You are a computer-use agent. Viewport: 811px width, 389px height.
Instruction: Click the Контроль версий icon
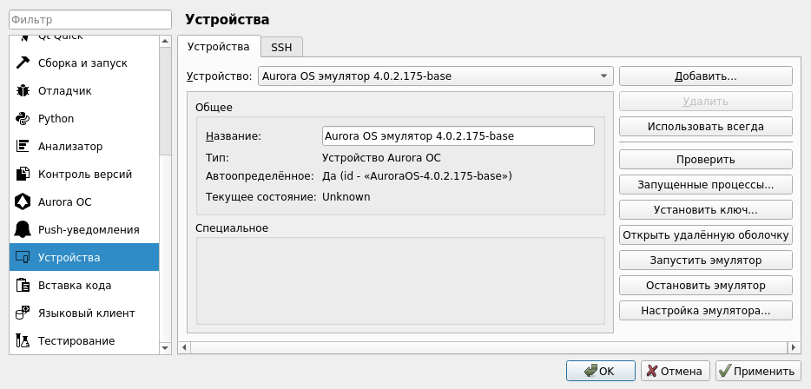[x=23, y=174]
